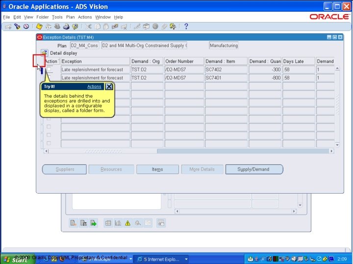Select item cell SC7402
Screen dimensions: 353x264
[226, 69]
